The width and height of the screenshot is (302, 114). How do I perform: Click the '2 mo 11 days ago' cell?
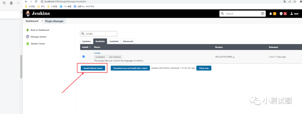point(277,57)
